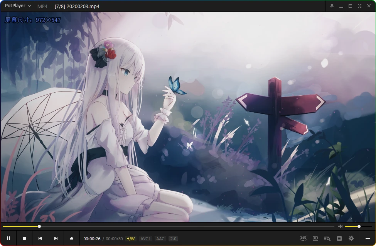
Task: Minimize the PotPlayer window
Action: point(341,6)
